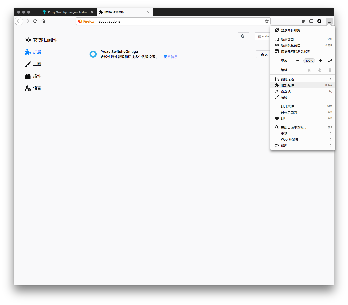
Task: Open the Firefox library icon in toolbar
Action: pos(303,21)
